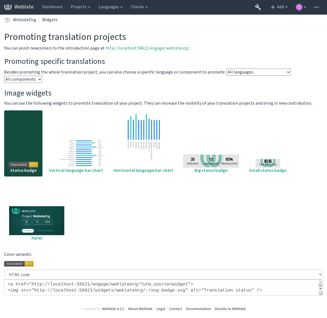Viewport: 327px width, 318px height.
Task: Open the engage page URL link
Action: pos(147,48)
